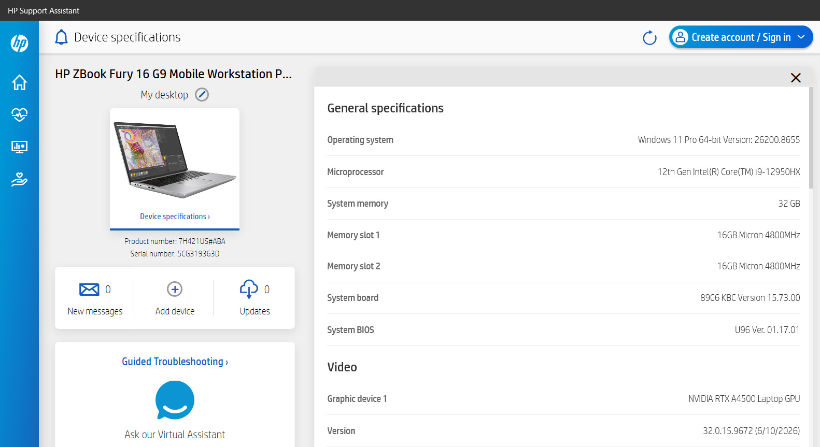Click the Video section heading
Viewport: 820px width, 447px height.
click(342, 367)
